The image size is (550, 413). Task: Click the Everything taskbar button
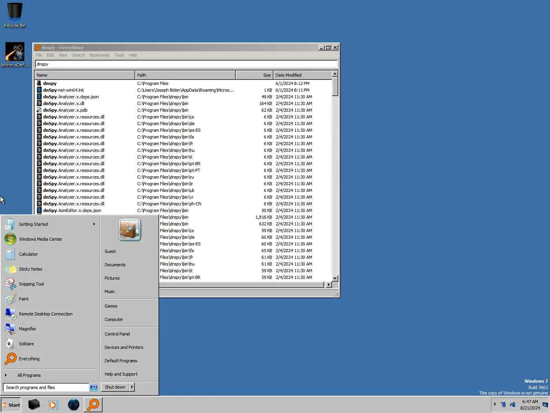(93, 404)
